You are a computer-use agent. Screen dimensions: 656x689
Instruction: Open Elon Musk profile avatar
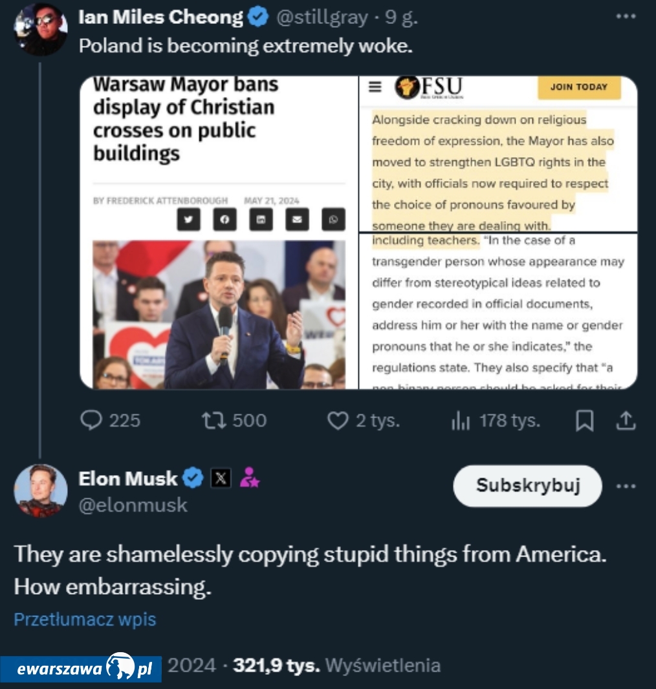(x=40, y=491)
